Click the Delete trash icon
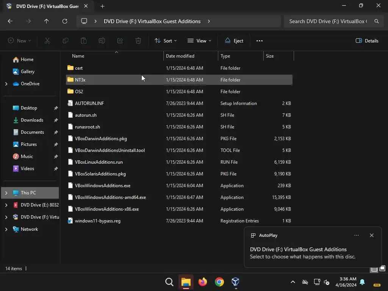The width and height of the screenshot is (388, 291). pyautogui.click(x=138, y=41)
